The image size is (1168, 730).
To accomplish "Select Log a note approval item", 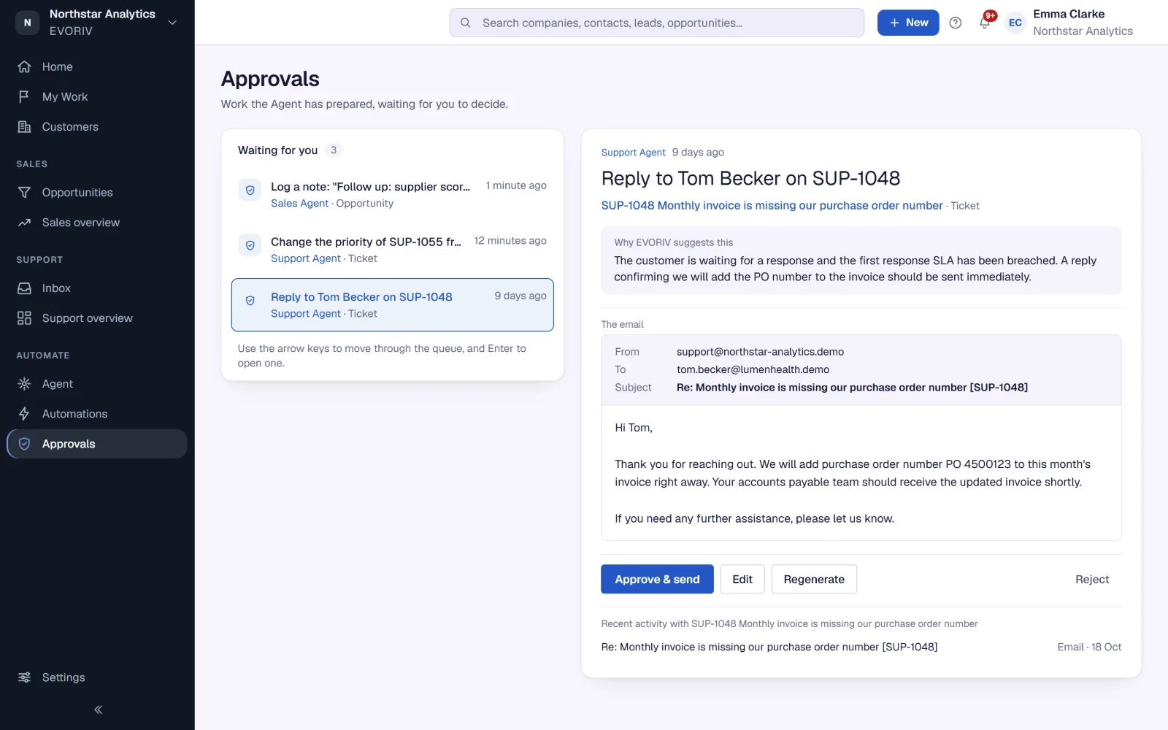I will pos(392,194).
